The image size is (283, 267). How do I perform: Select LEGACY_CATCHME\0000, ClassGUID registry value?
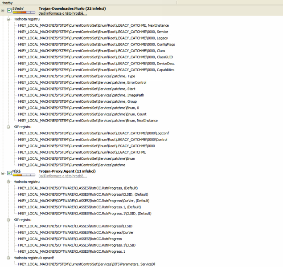coord(95,57)
